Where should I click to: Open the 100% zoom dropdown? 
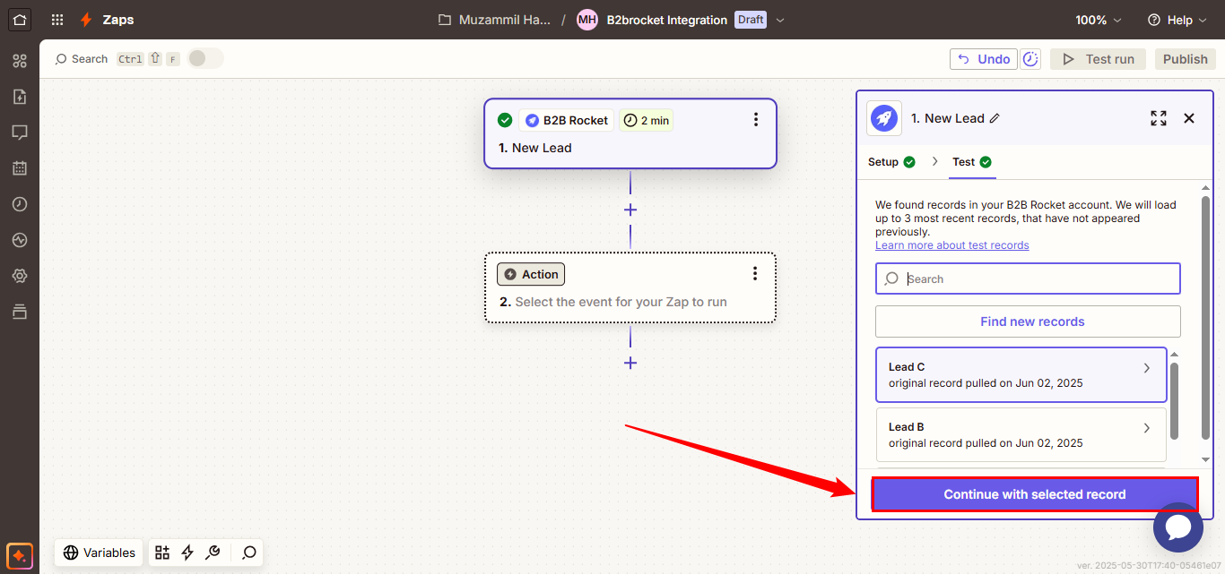(x=1099, y=20)
